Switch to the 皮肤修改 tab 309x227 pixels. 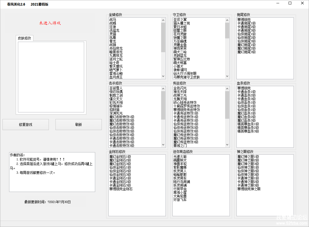tap(25, 38)
